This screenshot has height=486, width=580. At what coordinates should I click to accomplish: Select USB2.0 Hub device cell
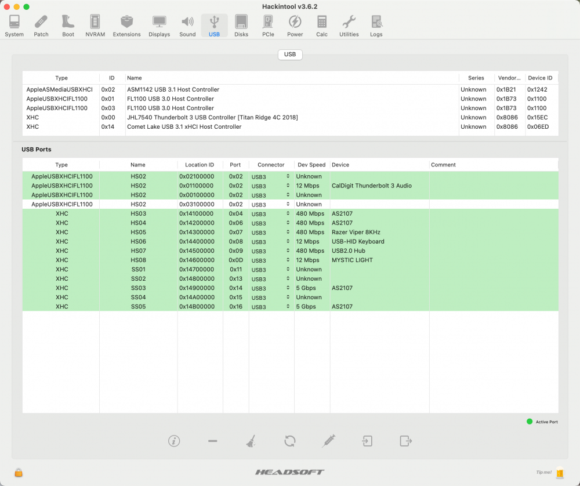[349, 251]
